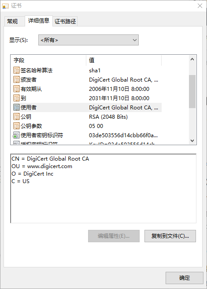Switch to the 常规 tab
207x289 pixels.
point(12,21)
